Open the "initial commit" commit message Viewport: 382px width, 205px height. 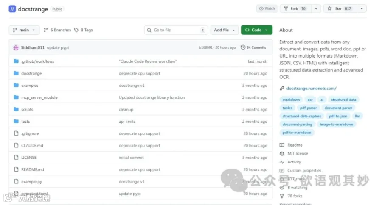tap(131, 158)
